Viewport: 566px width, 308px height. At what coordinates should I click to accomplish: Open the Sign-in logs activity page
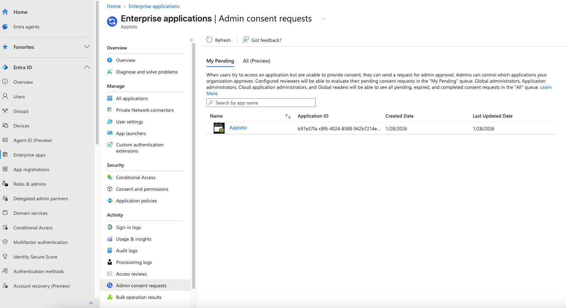tap(128, 227)
